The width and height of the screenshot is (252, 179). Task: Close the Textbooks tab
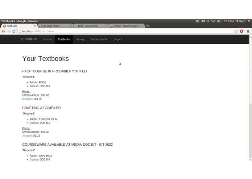point(35,26)
